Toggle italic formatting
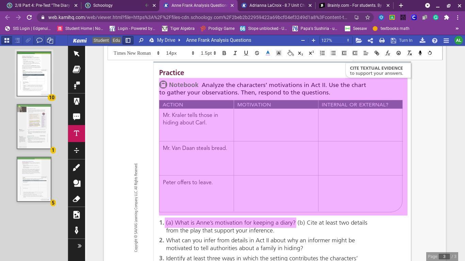Viewport: 465px width, 261px height. coord(235,53)
